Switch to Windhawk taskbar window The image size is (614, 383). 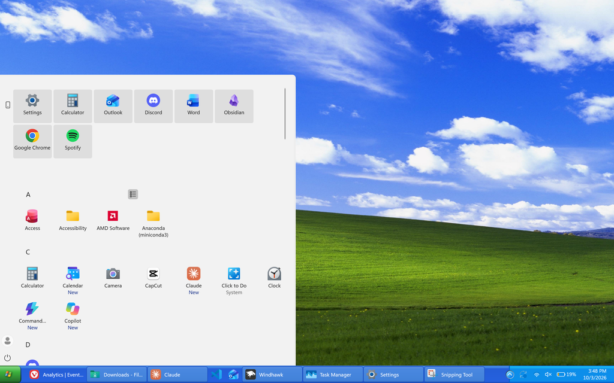click(272, 375)
